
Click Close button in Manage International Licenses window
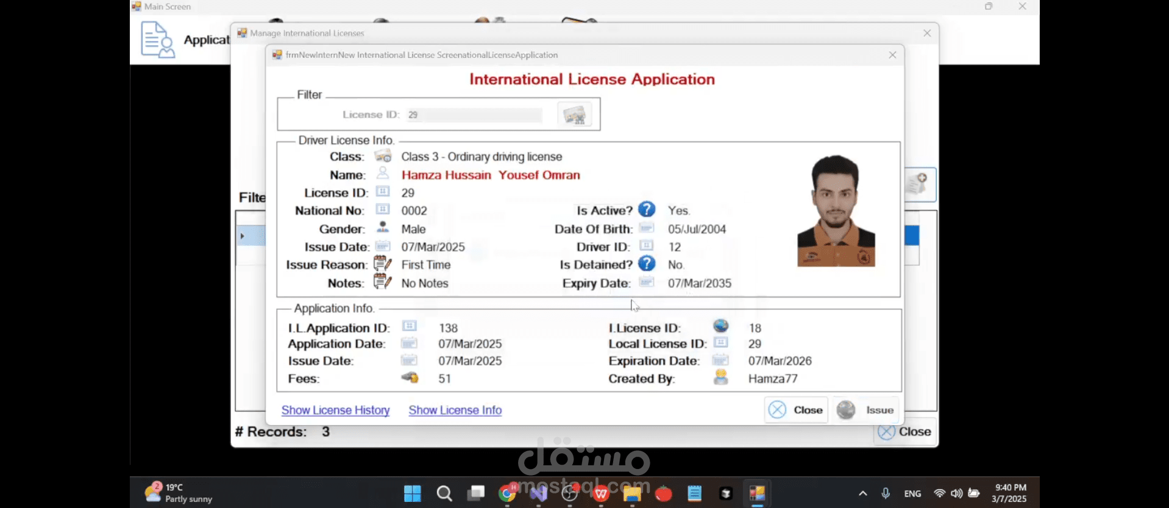(904, 432)
